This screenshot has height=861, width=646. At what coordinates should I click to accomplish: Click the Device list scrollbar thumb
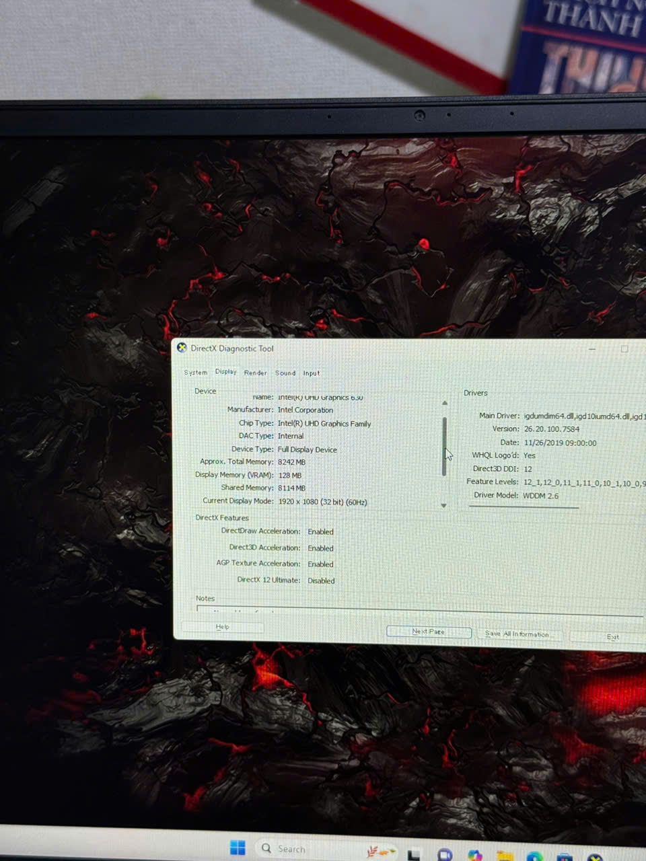tap(444, 447)
